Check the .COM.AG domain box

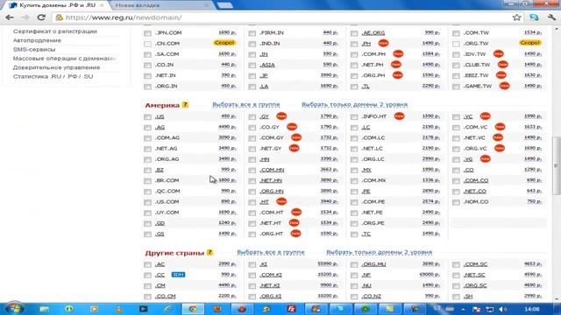click(x=147, y=138)
